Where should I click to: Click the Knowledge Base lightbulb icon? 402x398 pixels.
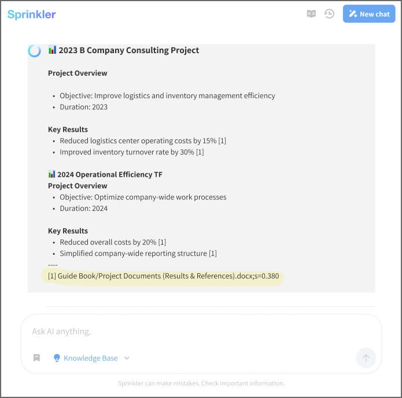click(57, 358)
